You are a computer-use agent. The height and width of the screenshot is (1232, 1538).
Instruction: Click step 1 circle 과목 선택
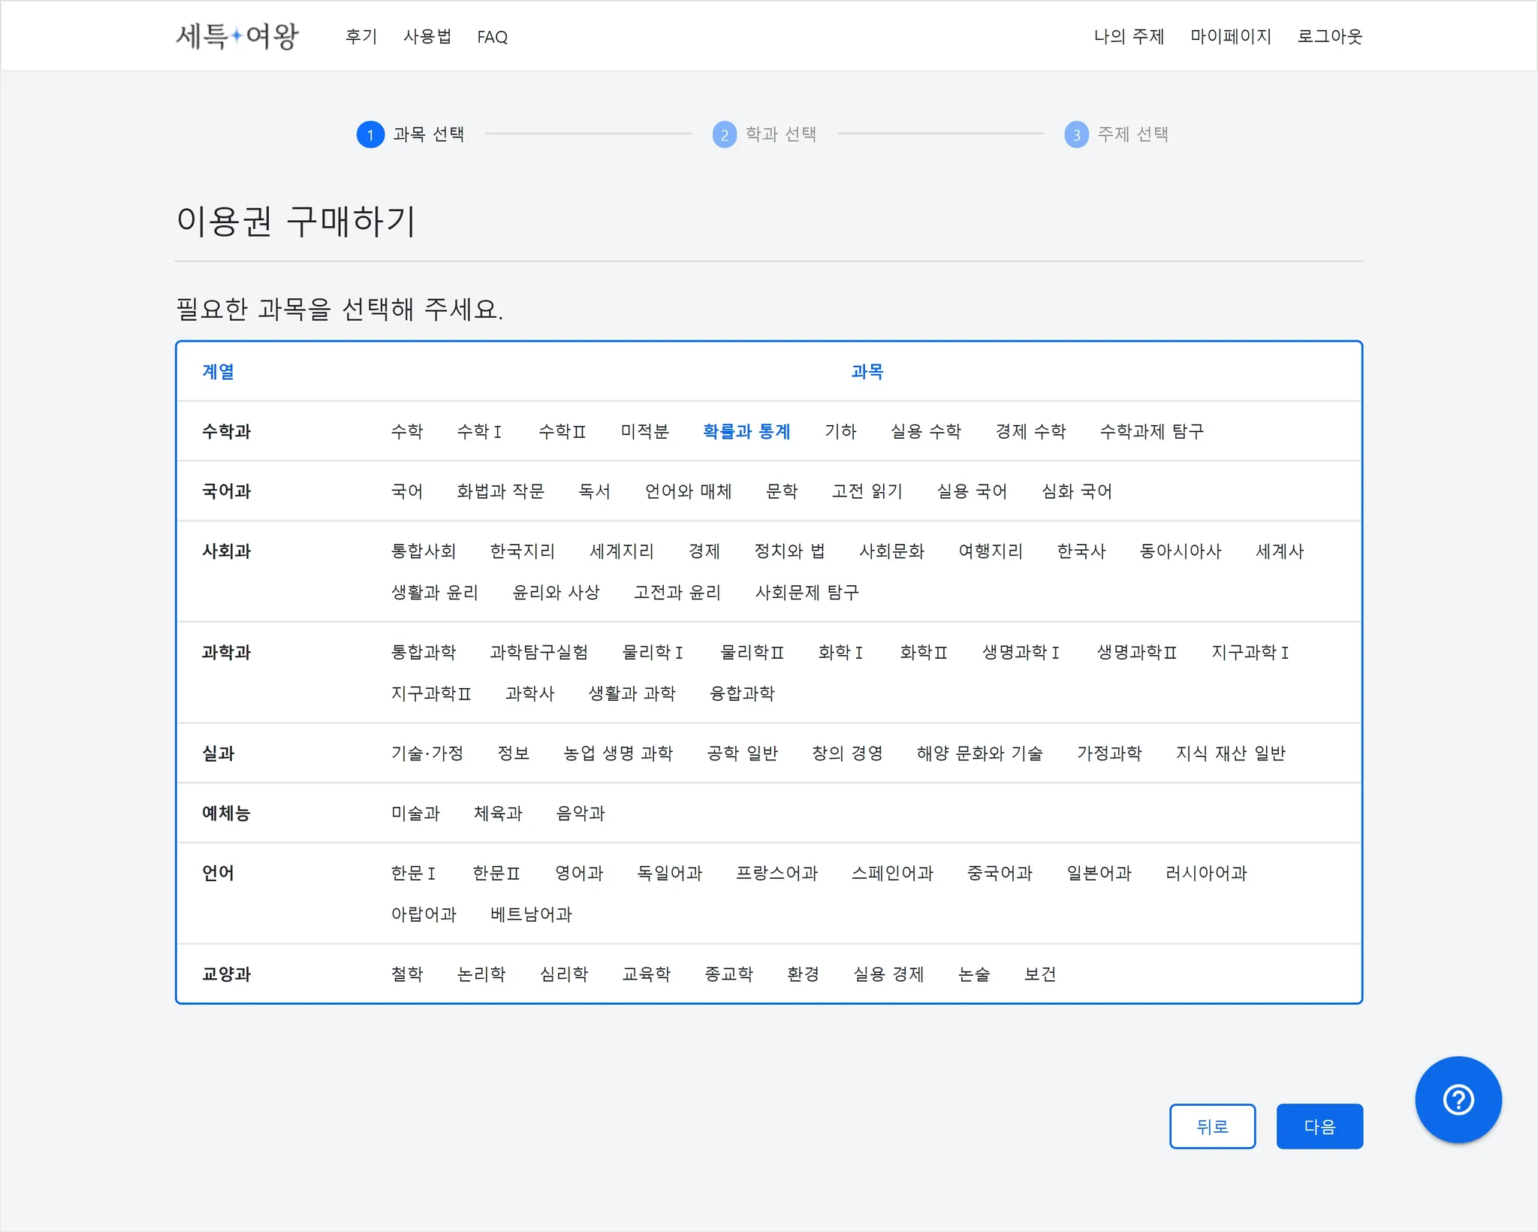[x=369, y=134]
